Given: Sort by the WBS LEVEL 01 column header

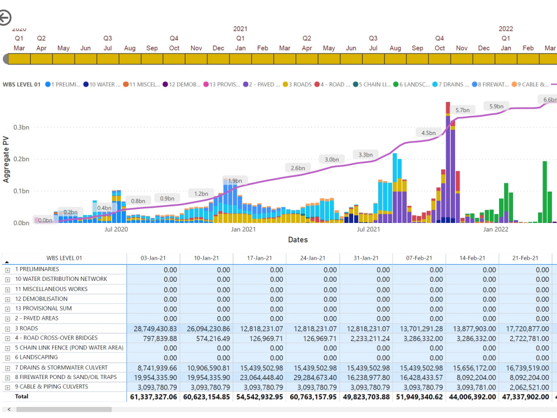Looking at the screenshot, I should point(64,258).
